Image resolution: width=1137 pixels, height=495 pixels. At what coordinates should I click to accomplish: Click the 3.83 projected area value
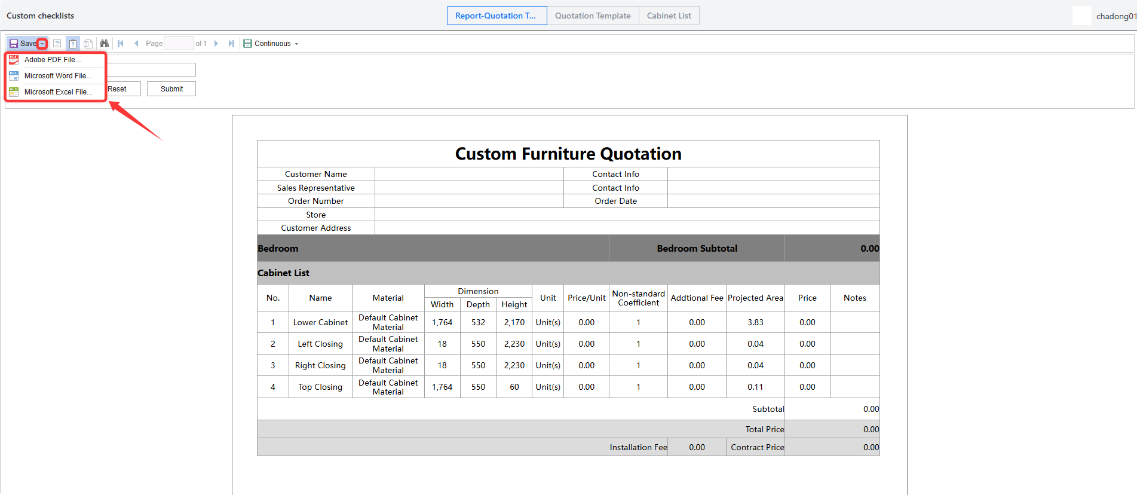coord(756,322)
